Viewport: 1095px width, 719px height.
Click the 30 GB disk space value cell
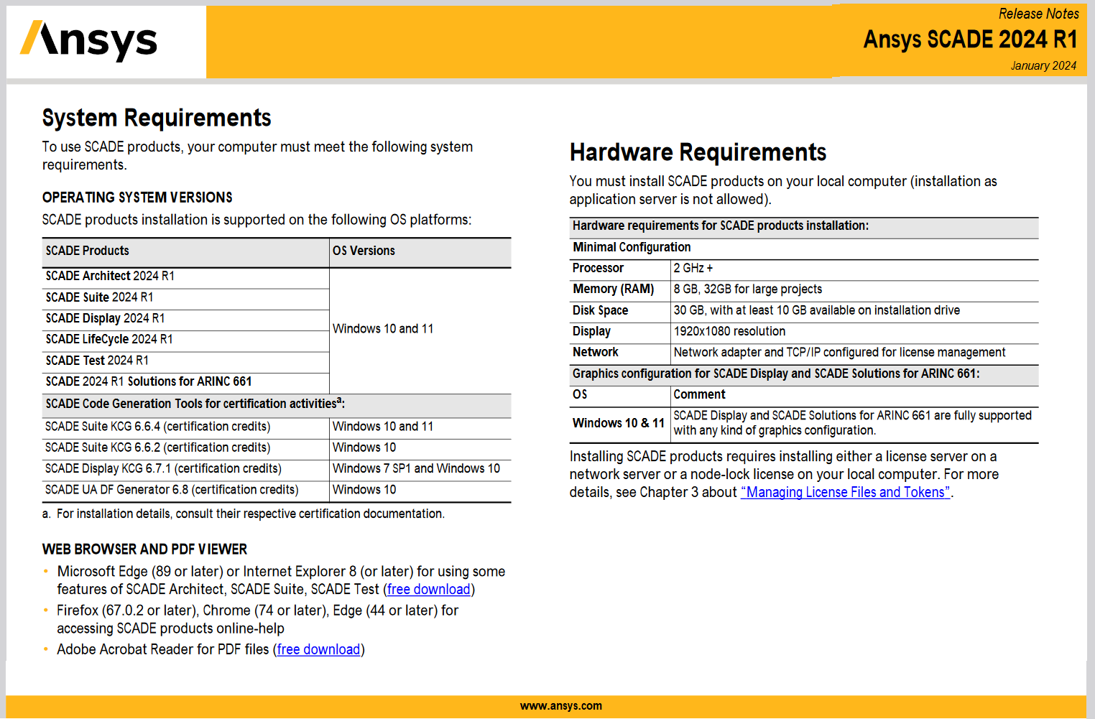coord(854,311)
